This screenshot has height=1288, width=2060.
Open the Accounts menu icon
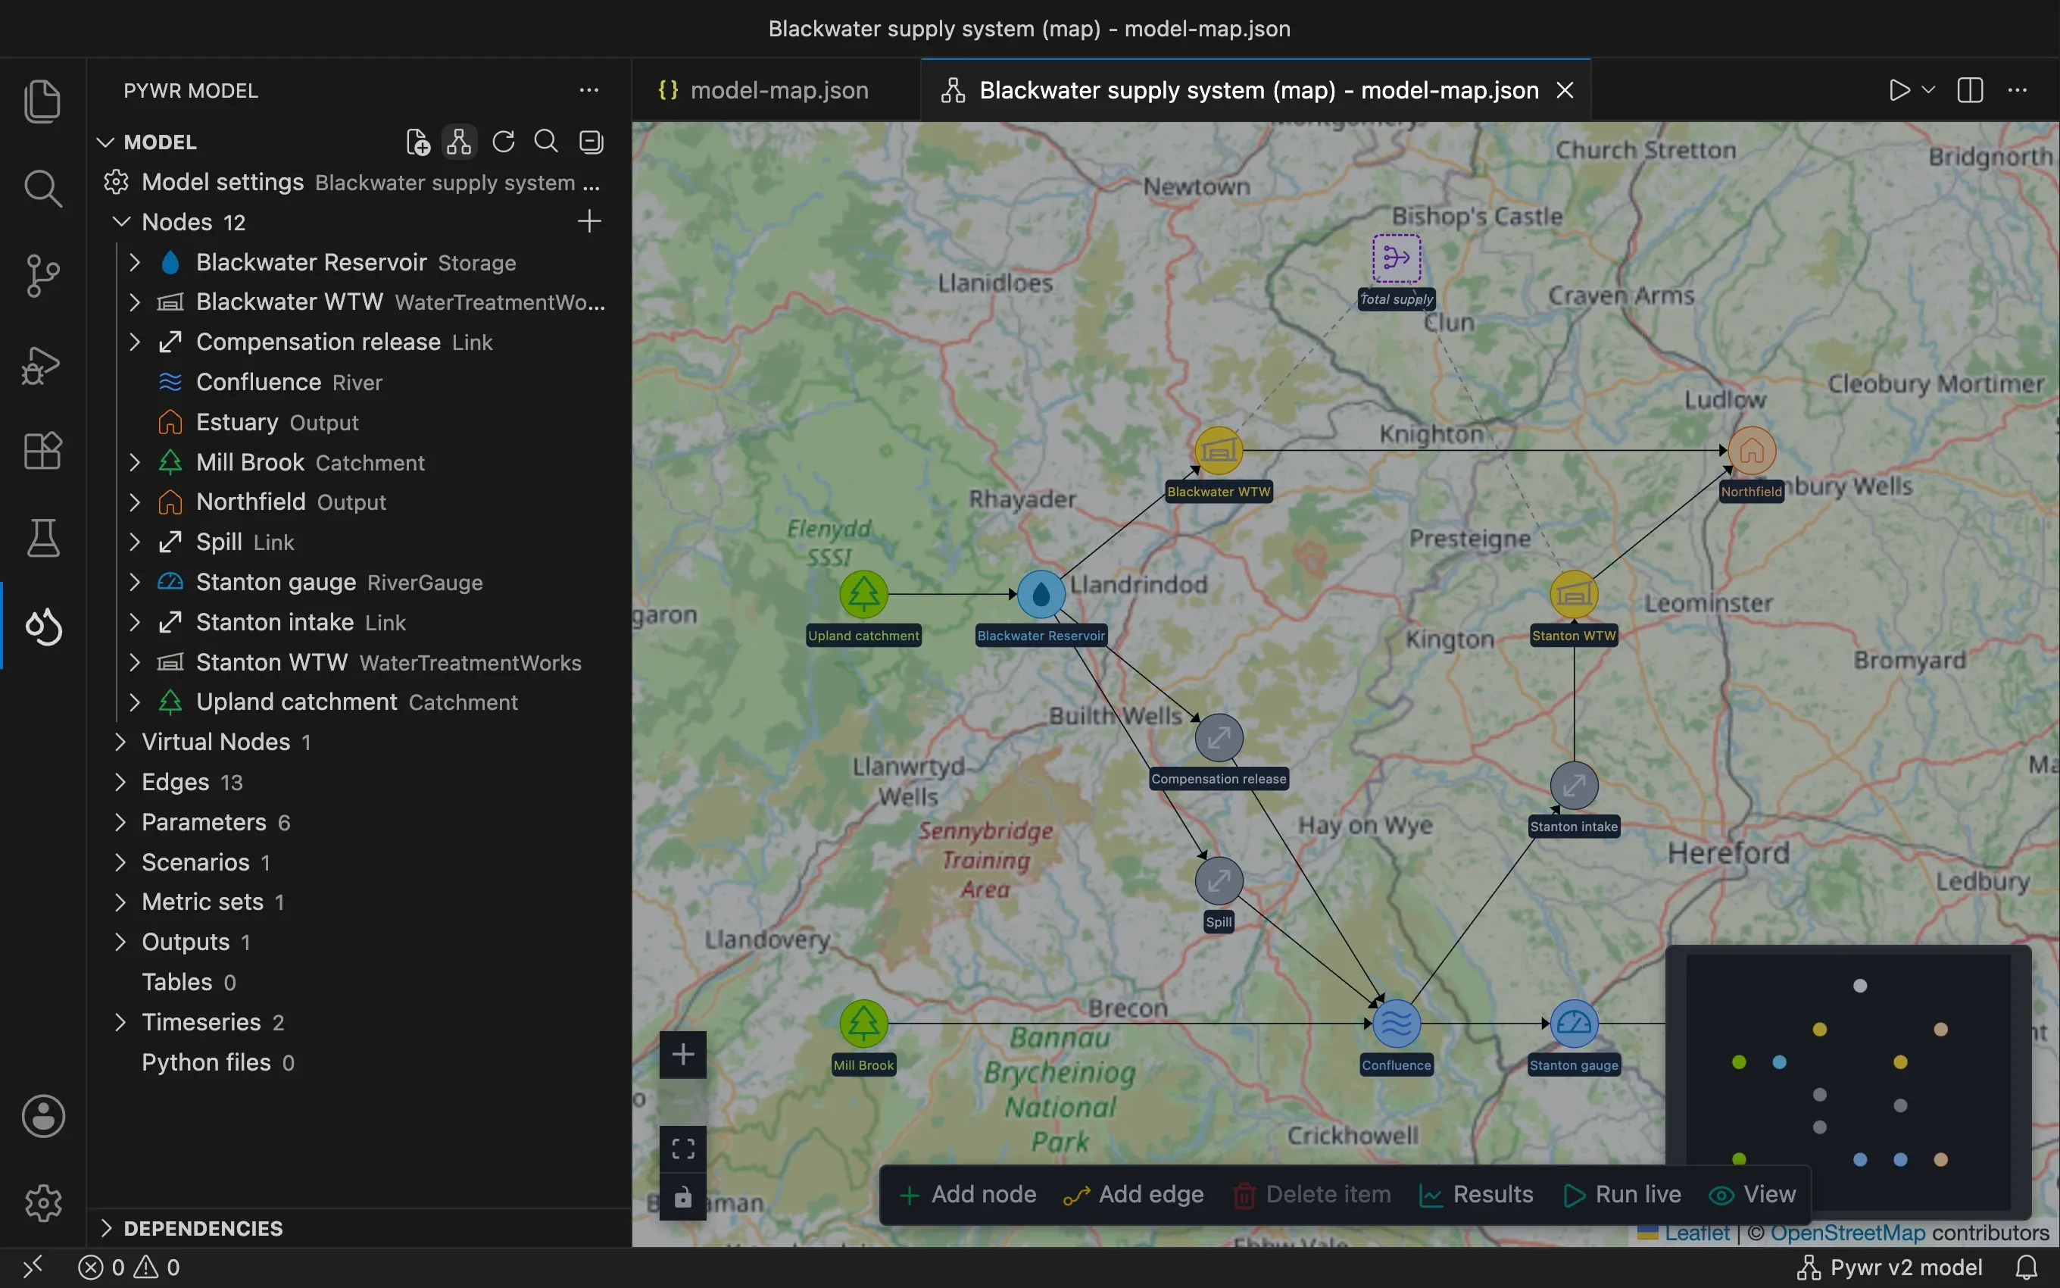[x=42, y=1116]
